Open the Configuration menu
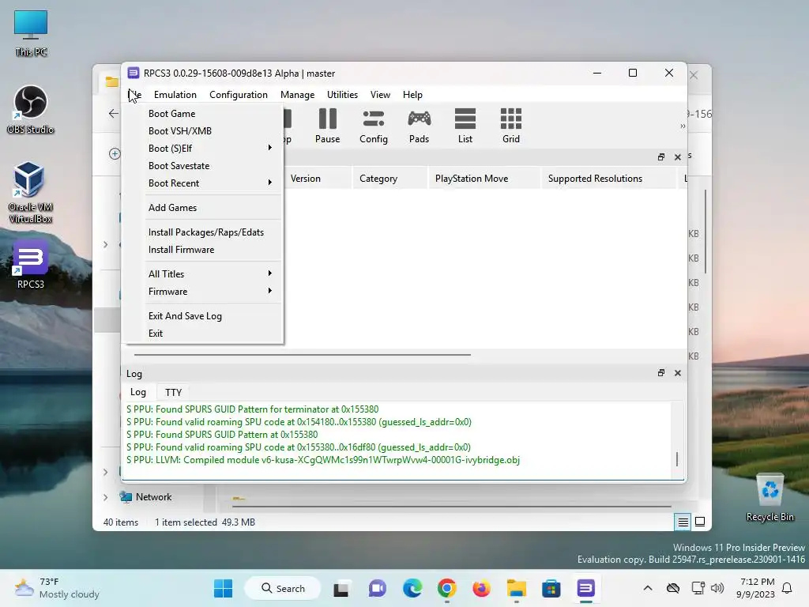 tap(239, 95)
